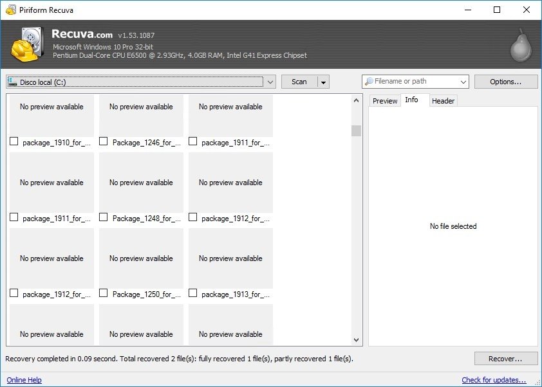542x387 pixels.
Task: Click the magnifier icon in the search field
Action: tap(369, 81)
